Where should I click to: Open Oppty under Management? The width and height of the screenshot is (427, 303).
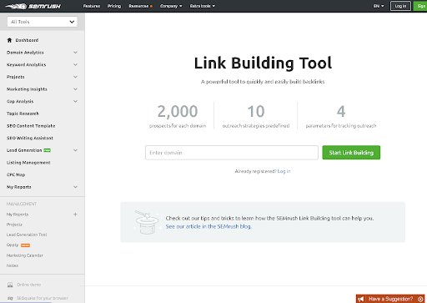[13, 245]
